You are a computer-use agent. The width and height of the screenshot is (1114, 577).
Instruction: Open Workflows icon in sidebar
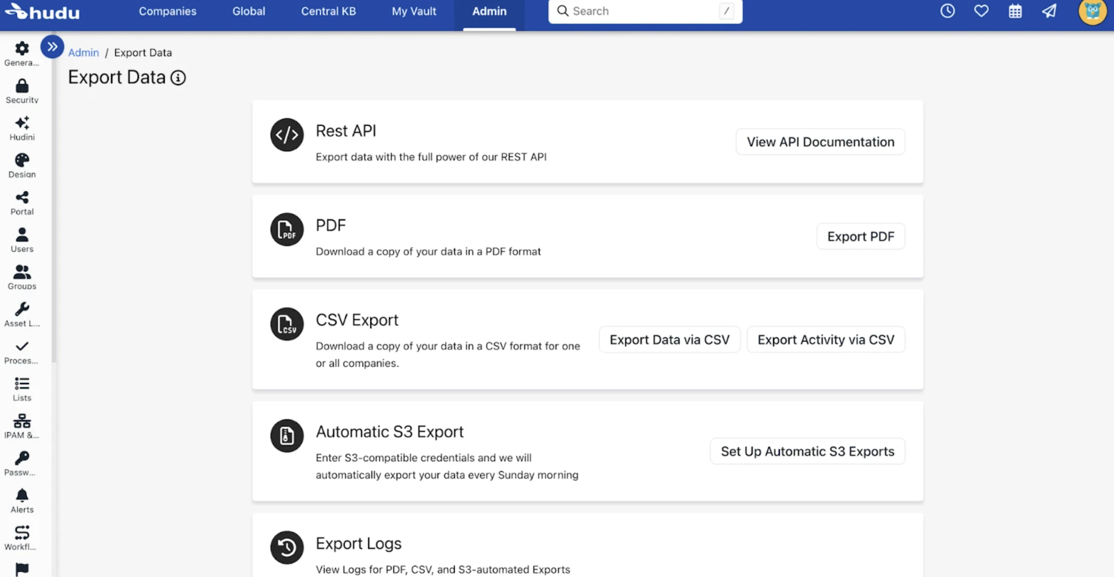(x=22, y=532)
